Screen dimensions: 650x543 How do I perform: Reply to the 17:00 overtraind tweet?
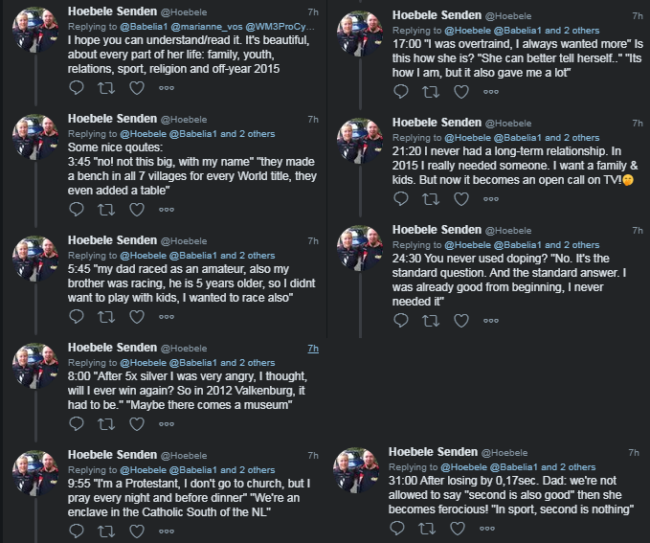403,91
